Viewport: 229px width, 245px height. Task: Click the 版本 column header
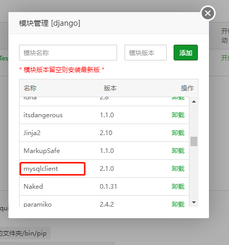click(110, 88)
